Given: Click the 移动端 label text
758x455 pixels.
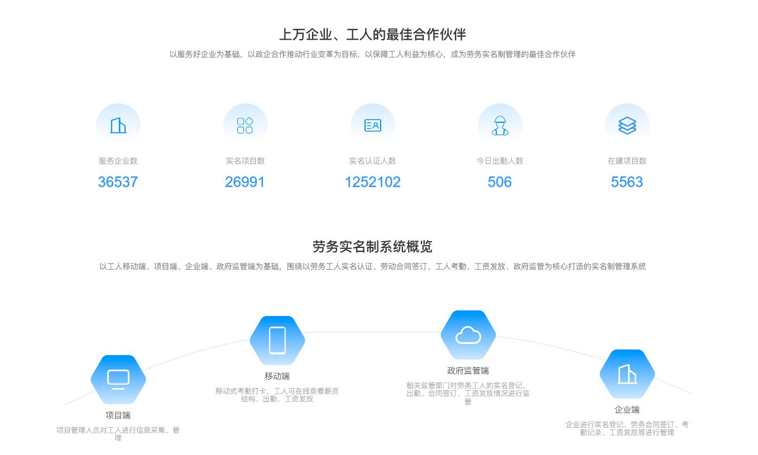Looking at the screenshot, I should pyautogui.click(x=277, y=376).
